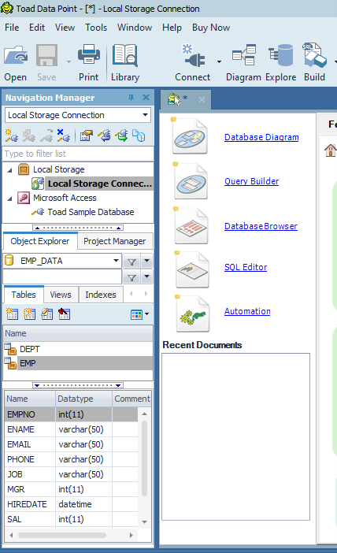The height and width of the screenshot is (553, 337).
Task: Click the columns list vertical scrollbar down arrow
Action: tap(144, 521)
